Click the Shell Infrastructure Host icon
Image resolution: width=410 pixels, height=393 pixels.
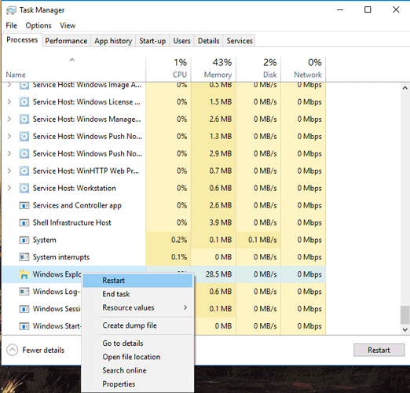24,222
